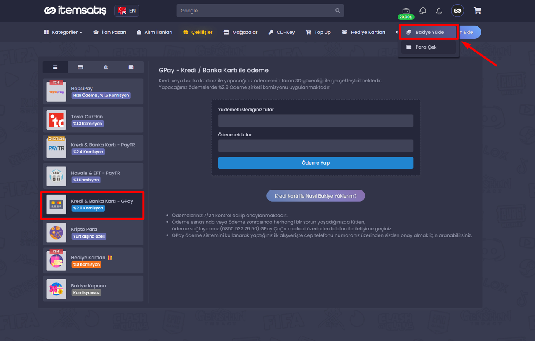This screenshot has width=535, height=341.
Task: Choose Kredi & Banka Kartı - GPay
Action: pos(93,205)
